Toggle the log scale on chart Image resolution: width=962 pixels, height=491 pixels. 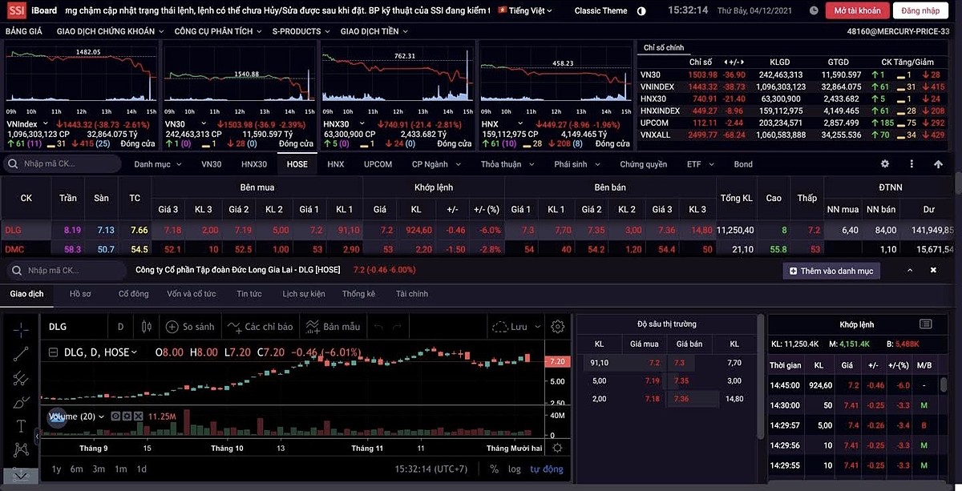tap(514, 469)
